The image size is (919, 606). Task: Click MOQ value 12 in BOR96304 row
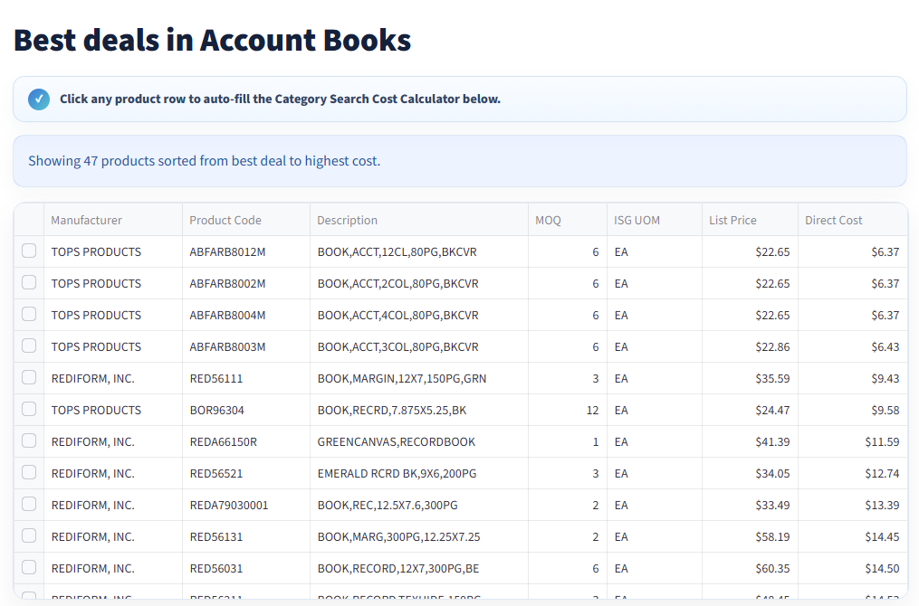[x=592, y=410]
